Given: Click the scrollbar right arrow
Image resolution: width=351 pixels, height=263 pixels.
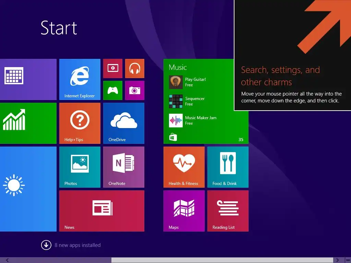Looking at the screenshot, I should [337, 260].
